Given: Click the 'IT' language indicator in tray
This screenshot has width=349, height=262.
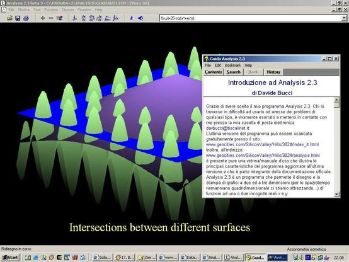Looking at the screenshot, I should click(x=308, y=258).
